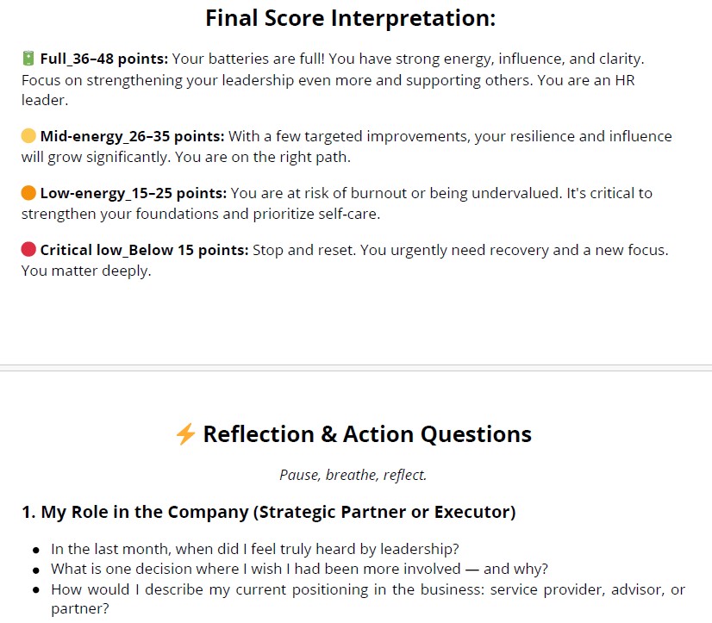Click the bullet before 'What is one decision'
This screenshot has width=712, height=623.
pyautogui.click(x=35, y=570)
